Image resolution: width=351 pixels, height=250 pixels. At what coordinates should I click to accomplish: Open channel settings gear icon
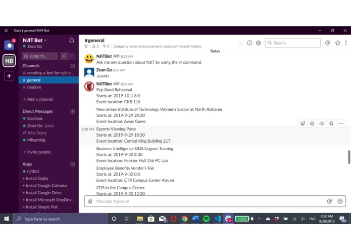(x=259, y=43)
